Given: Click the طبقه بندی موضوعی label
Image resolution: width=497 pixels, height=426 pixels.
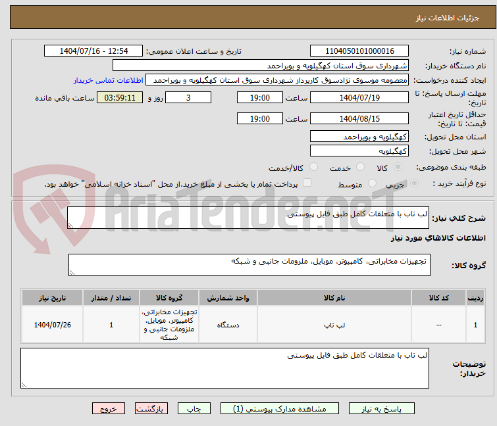Looking at the screenshot, I should (x=451, y=167).
